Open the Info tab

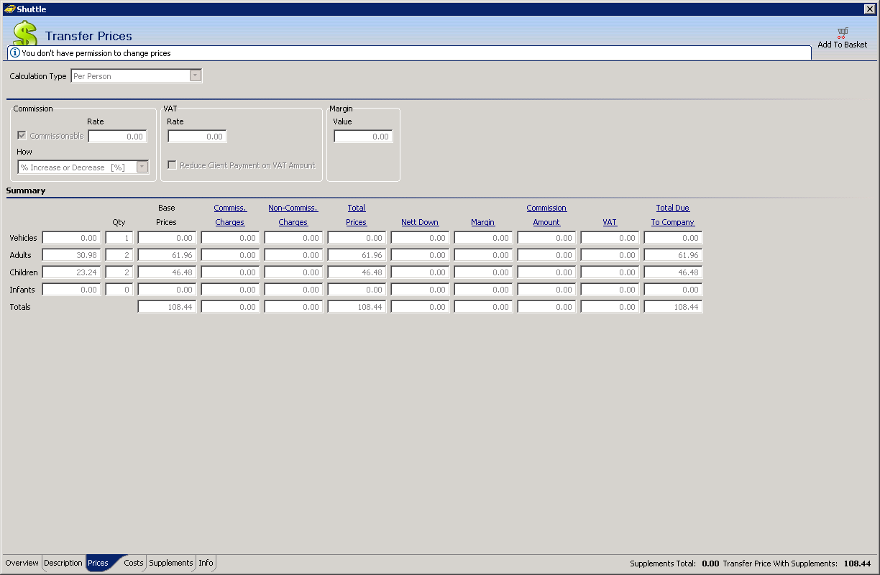tap(206, 563)
